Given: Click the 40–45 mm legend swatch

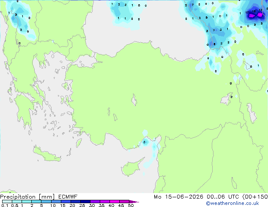Looking at the screenshot, I should 115,202.
